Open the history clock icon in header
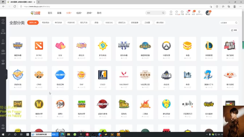Viewport: 244px width, 137px height. tap(171, 12)
